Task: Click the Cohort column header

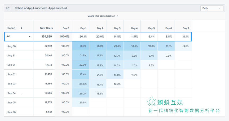Action: [11, 28]
